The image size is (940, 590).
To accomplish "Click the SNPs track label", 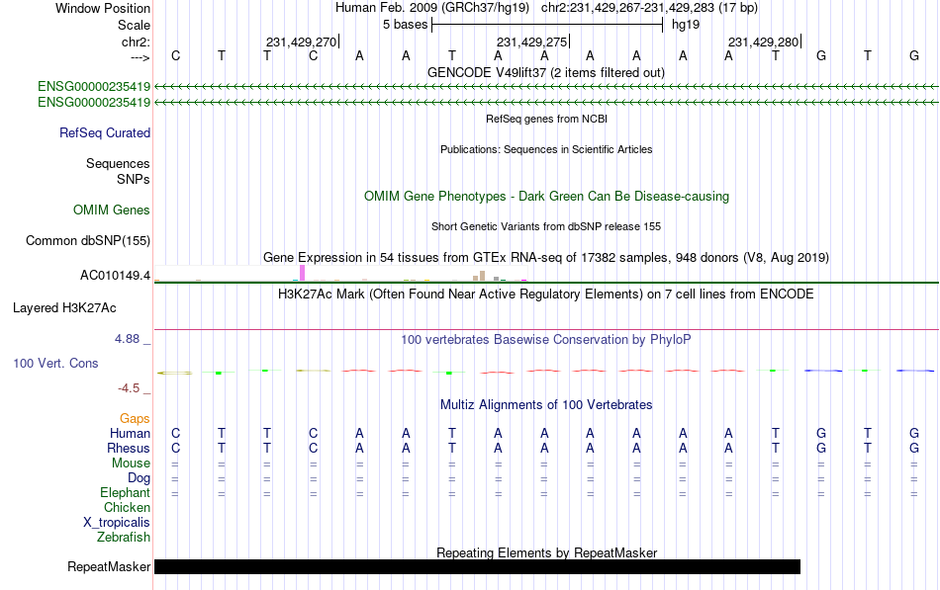I will 134,179.
